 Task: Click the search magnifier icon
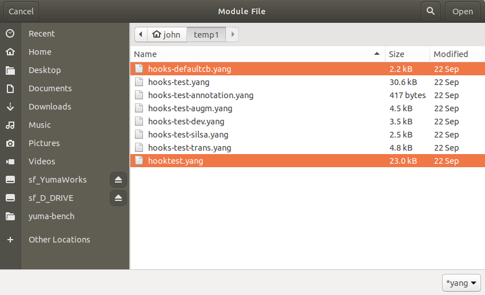tap(430, 11)
